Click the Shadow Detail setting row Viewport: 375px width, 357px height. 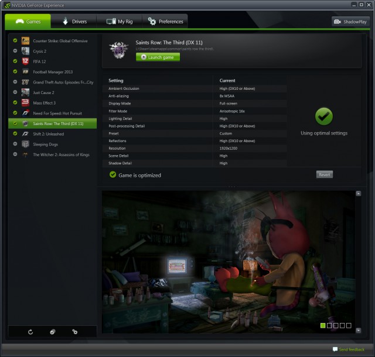coord(195,163)
